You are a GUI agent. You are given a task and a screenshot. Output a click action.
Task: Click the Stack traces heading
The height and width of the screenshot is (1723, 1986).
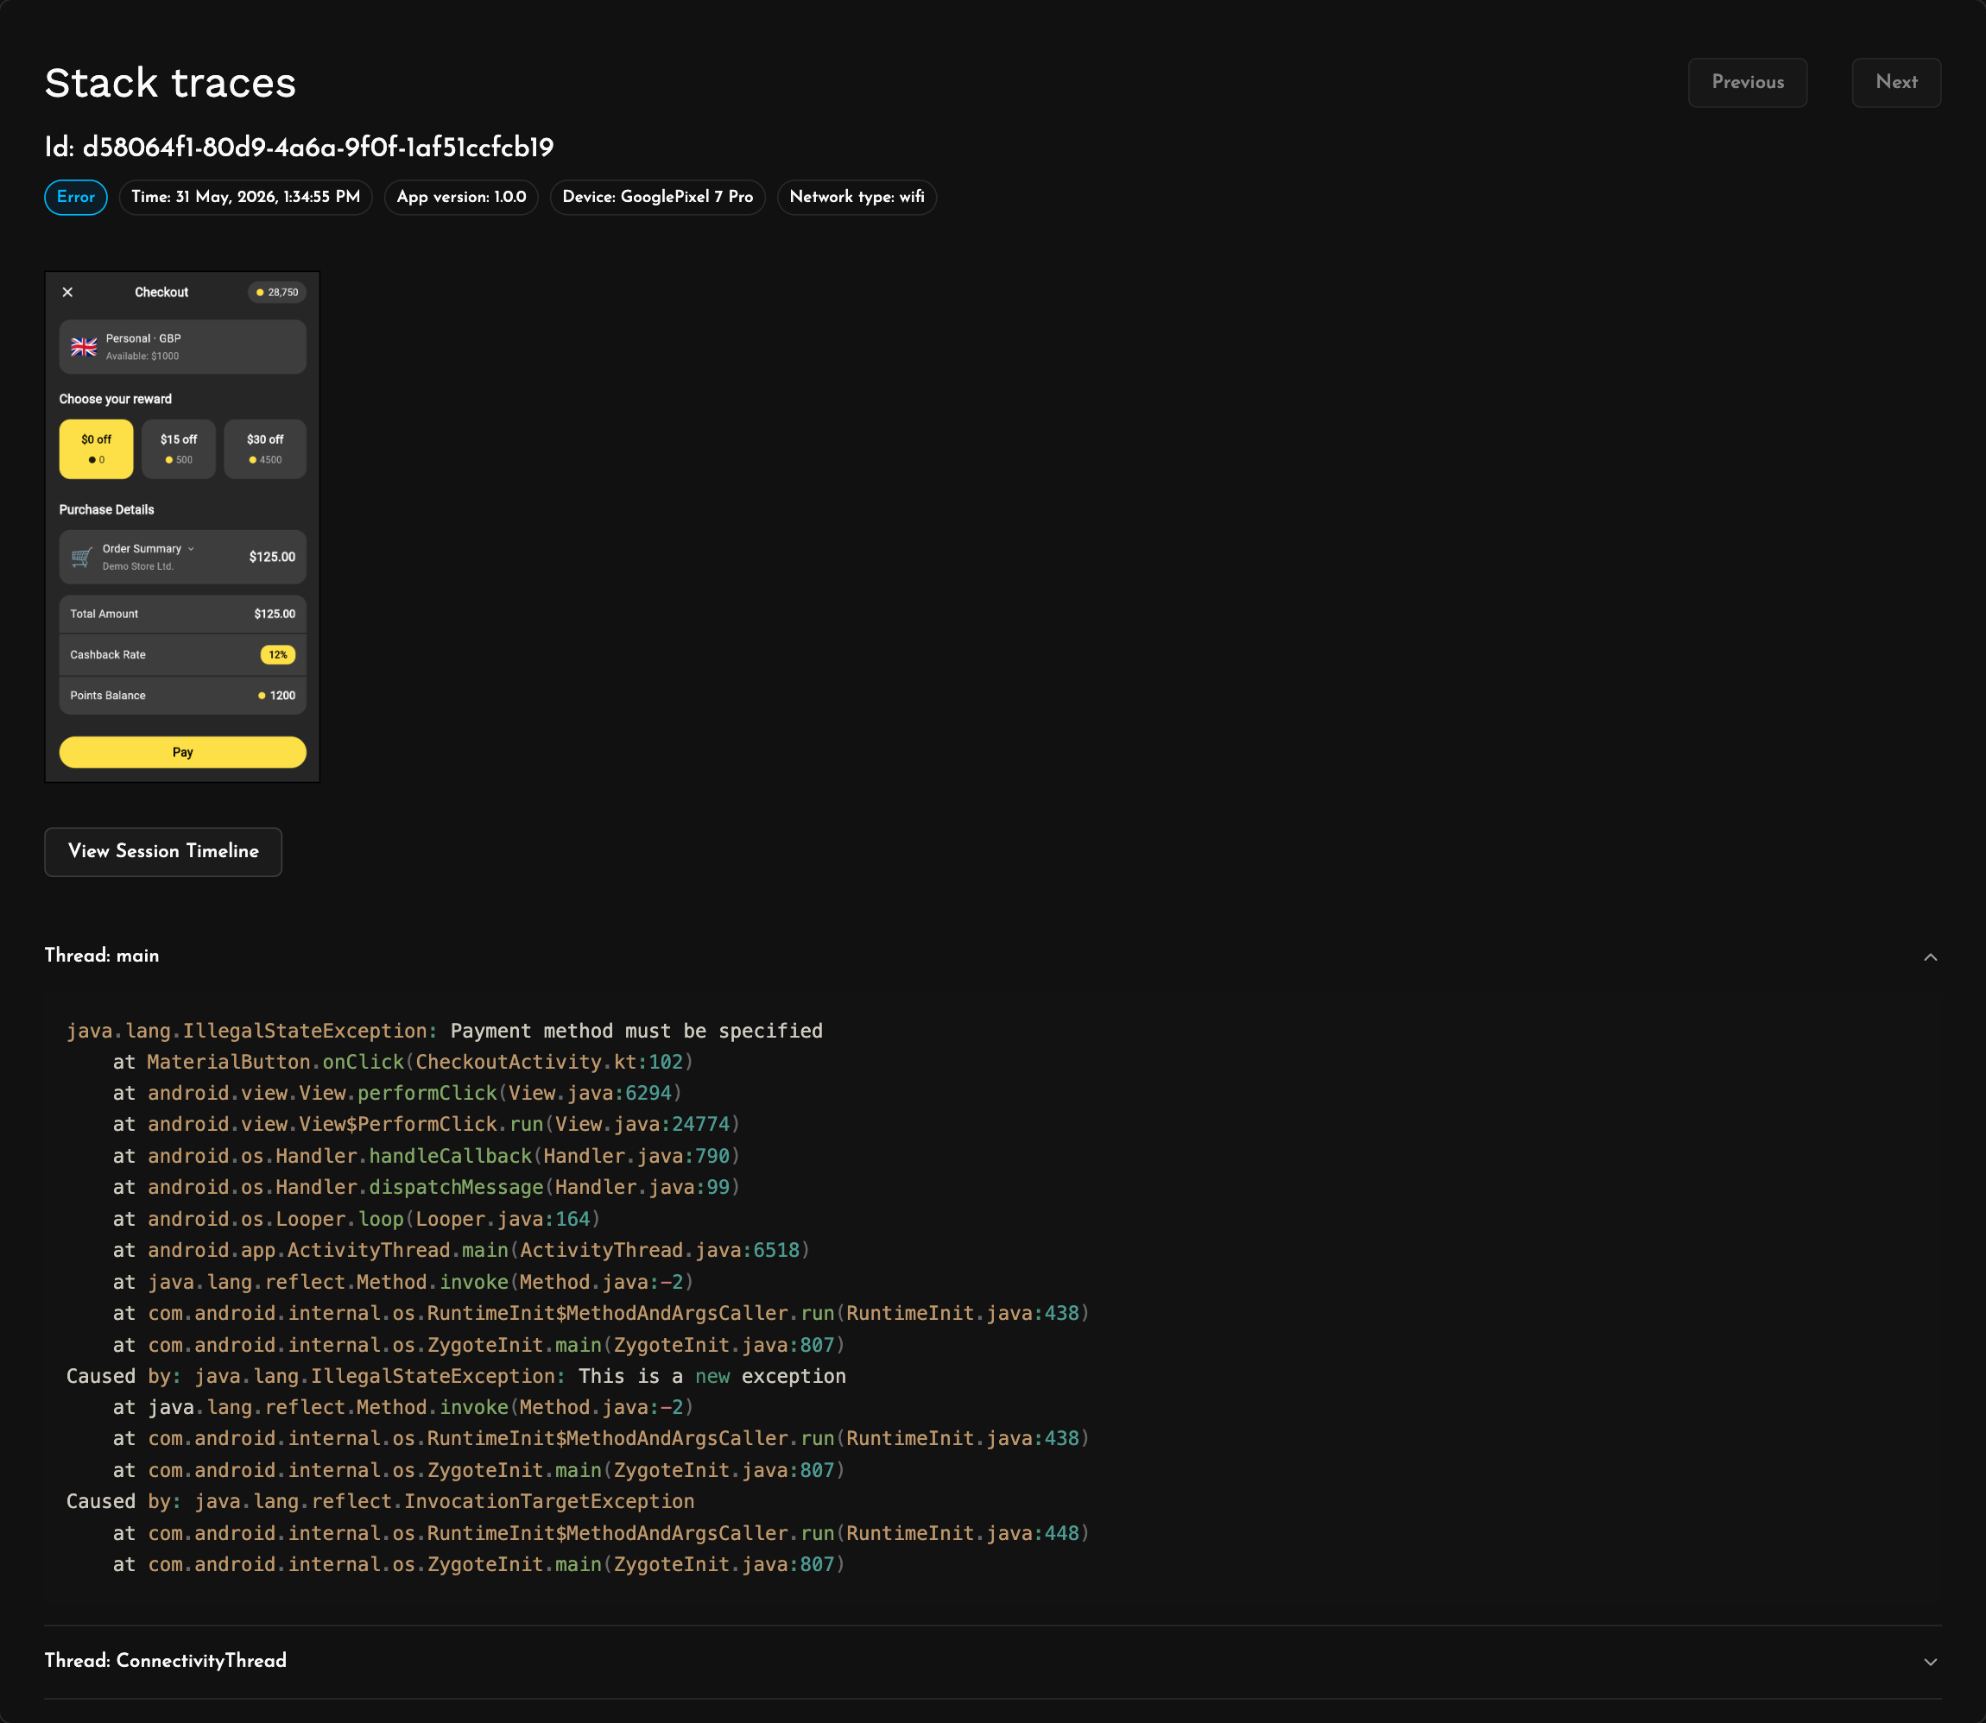[170, 83]
